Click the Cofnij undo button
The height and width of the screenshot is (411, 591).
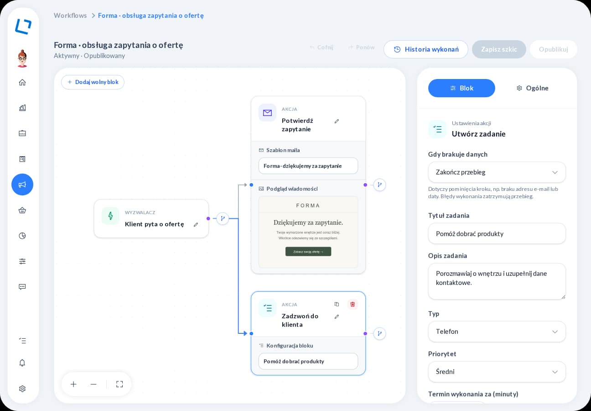coord(321,47)
